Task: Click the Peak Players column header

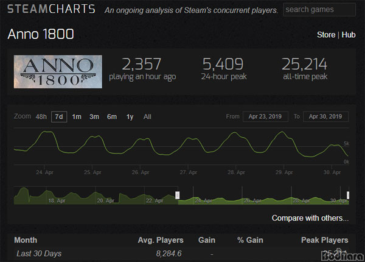Action: pos(324,240)
